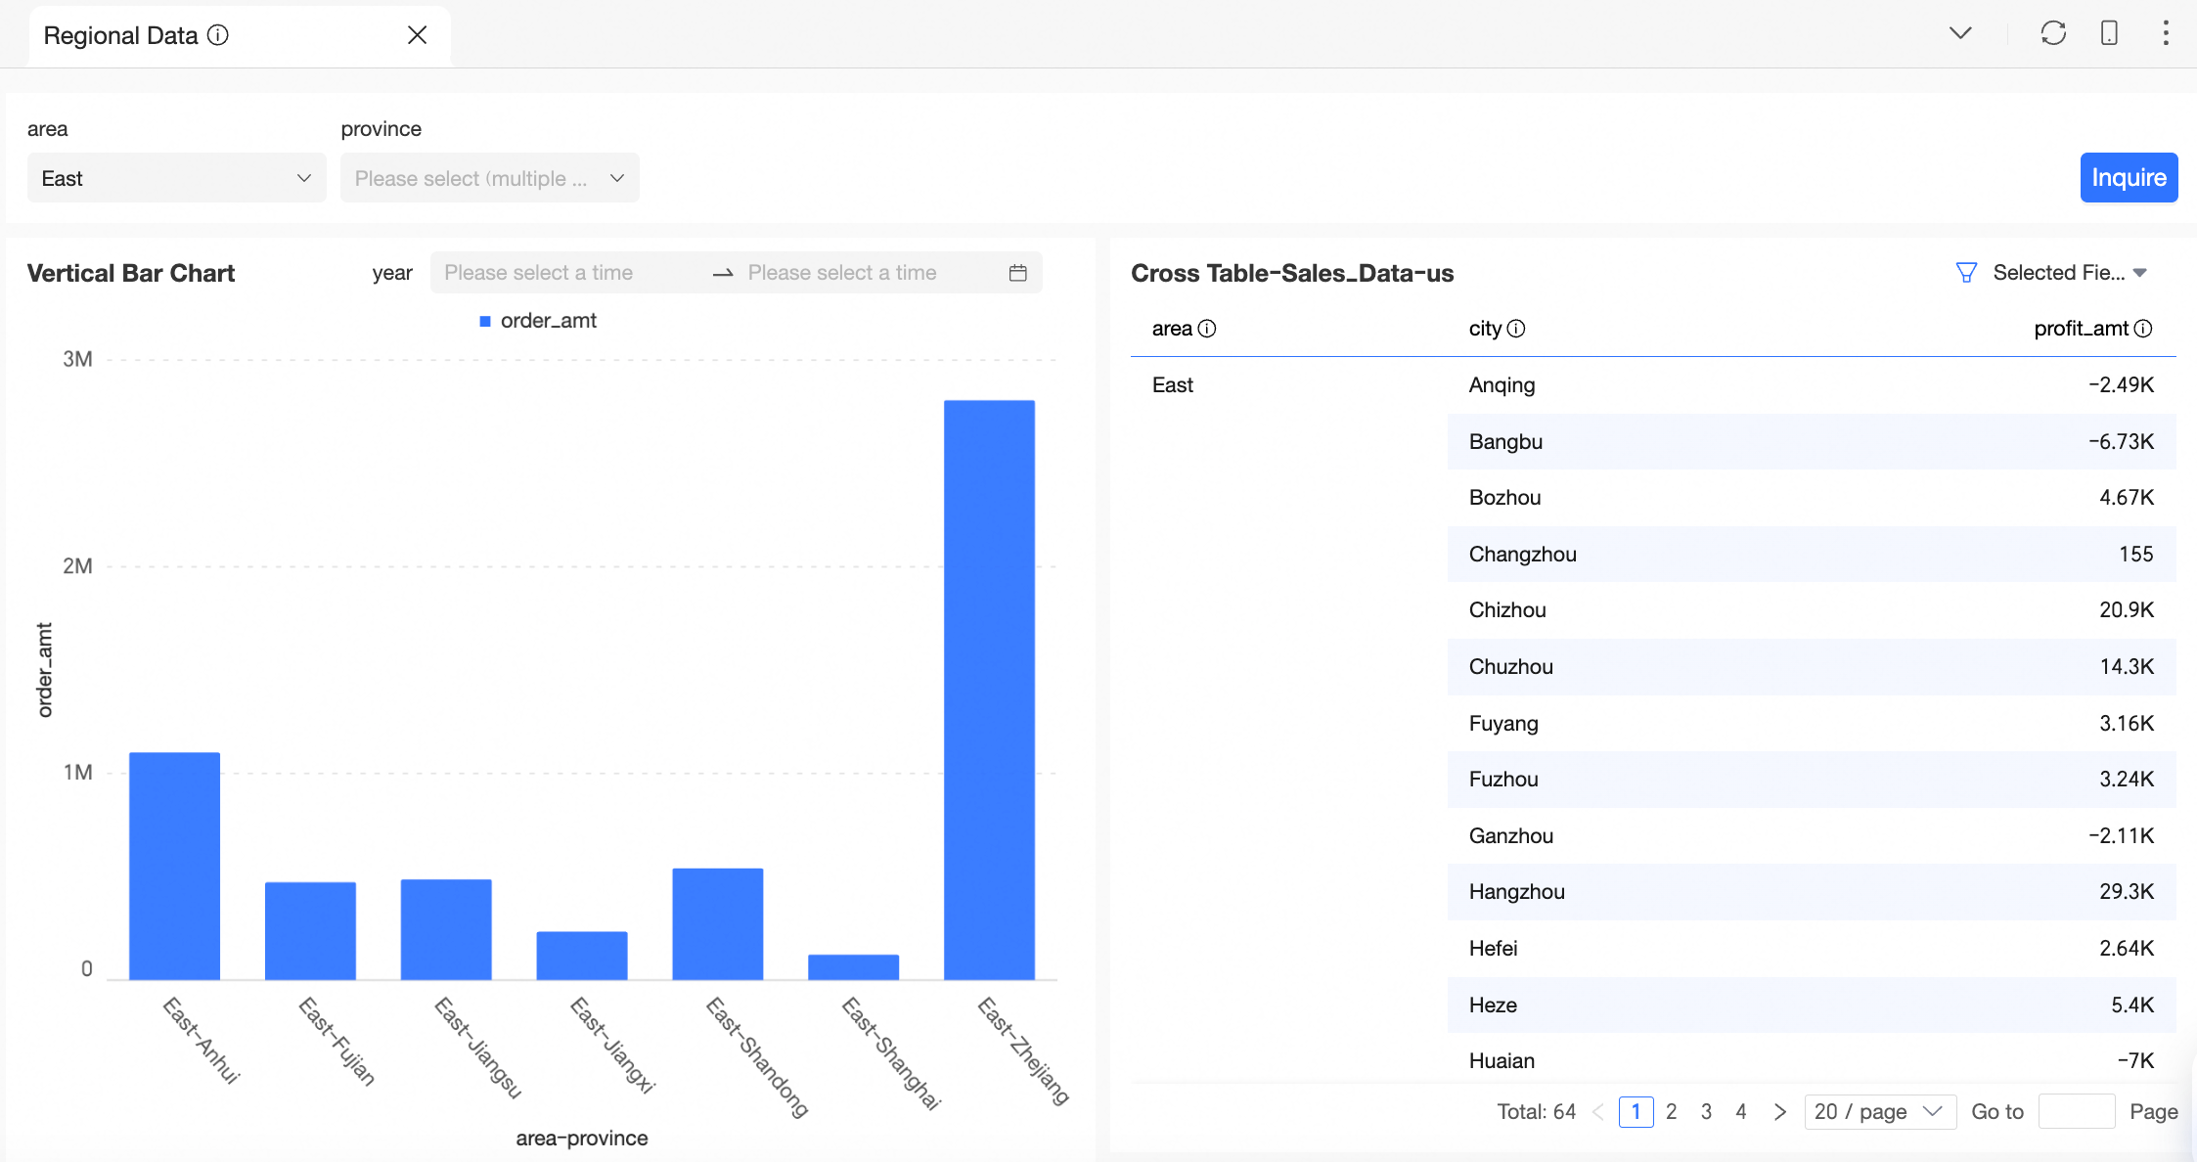Select the Regional Data tab

(121, 36)
